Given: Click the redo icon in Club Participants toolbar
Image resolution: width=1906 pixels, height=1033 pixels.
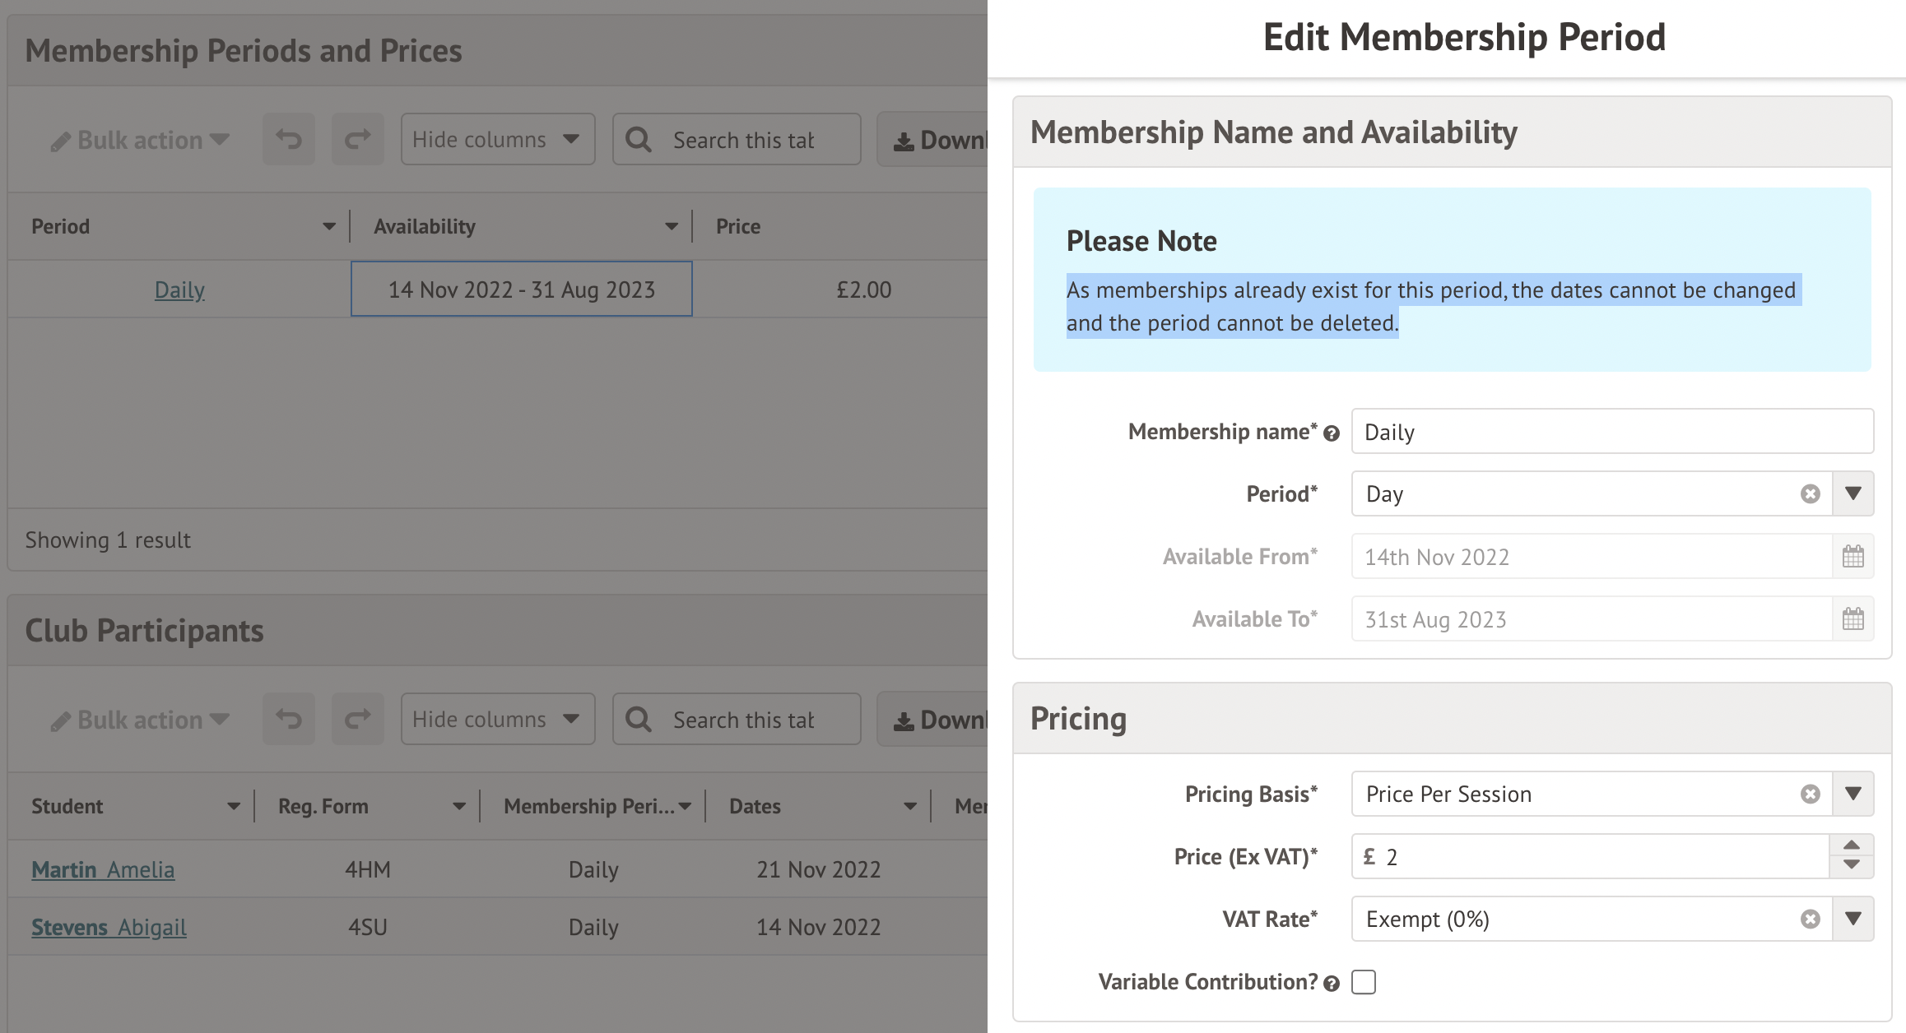Looking at the screenshot, I should tap(357, 720).
